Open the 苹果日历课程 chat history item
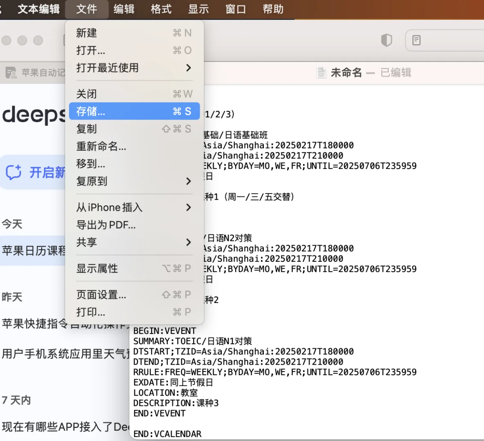 click(33, 251)
